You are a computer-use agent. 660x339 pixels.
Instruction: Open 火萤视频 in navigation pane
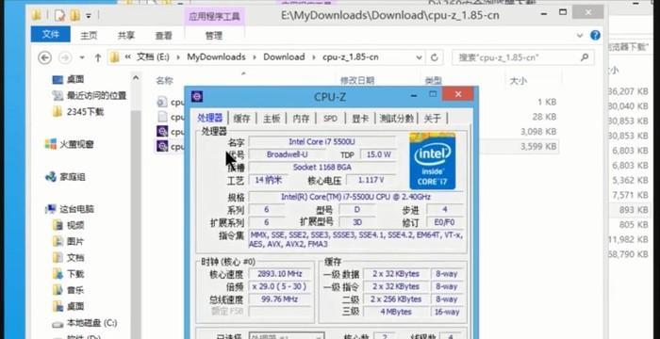70,144
